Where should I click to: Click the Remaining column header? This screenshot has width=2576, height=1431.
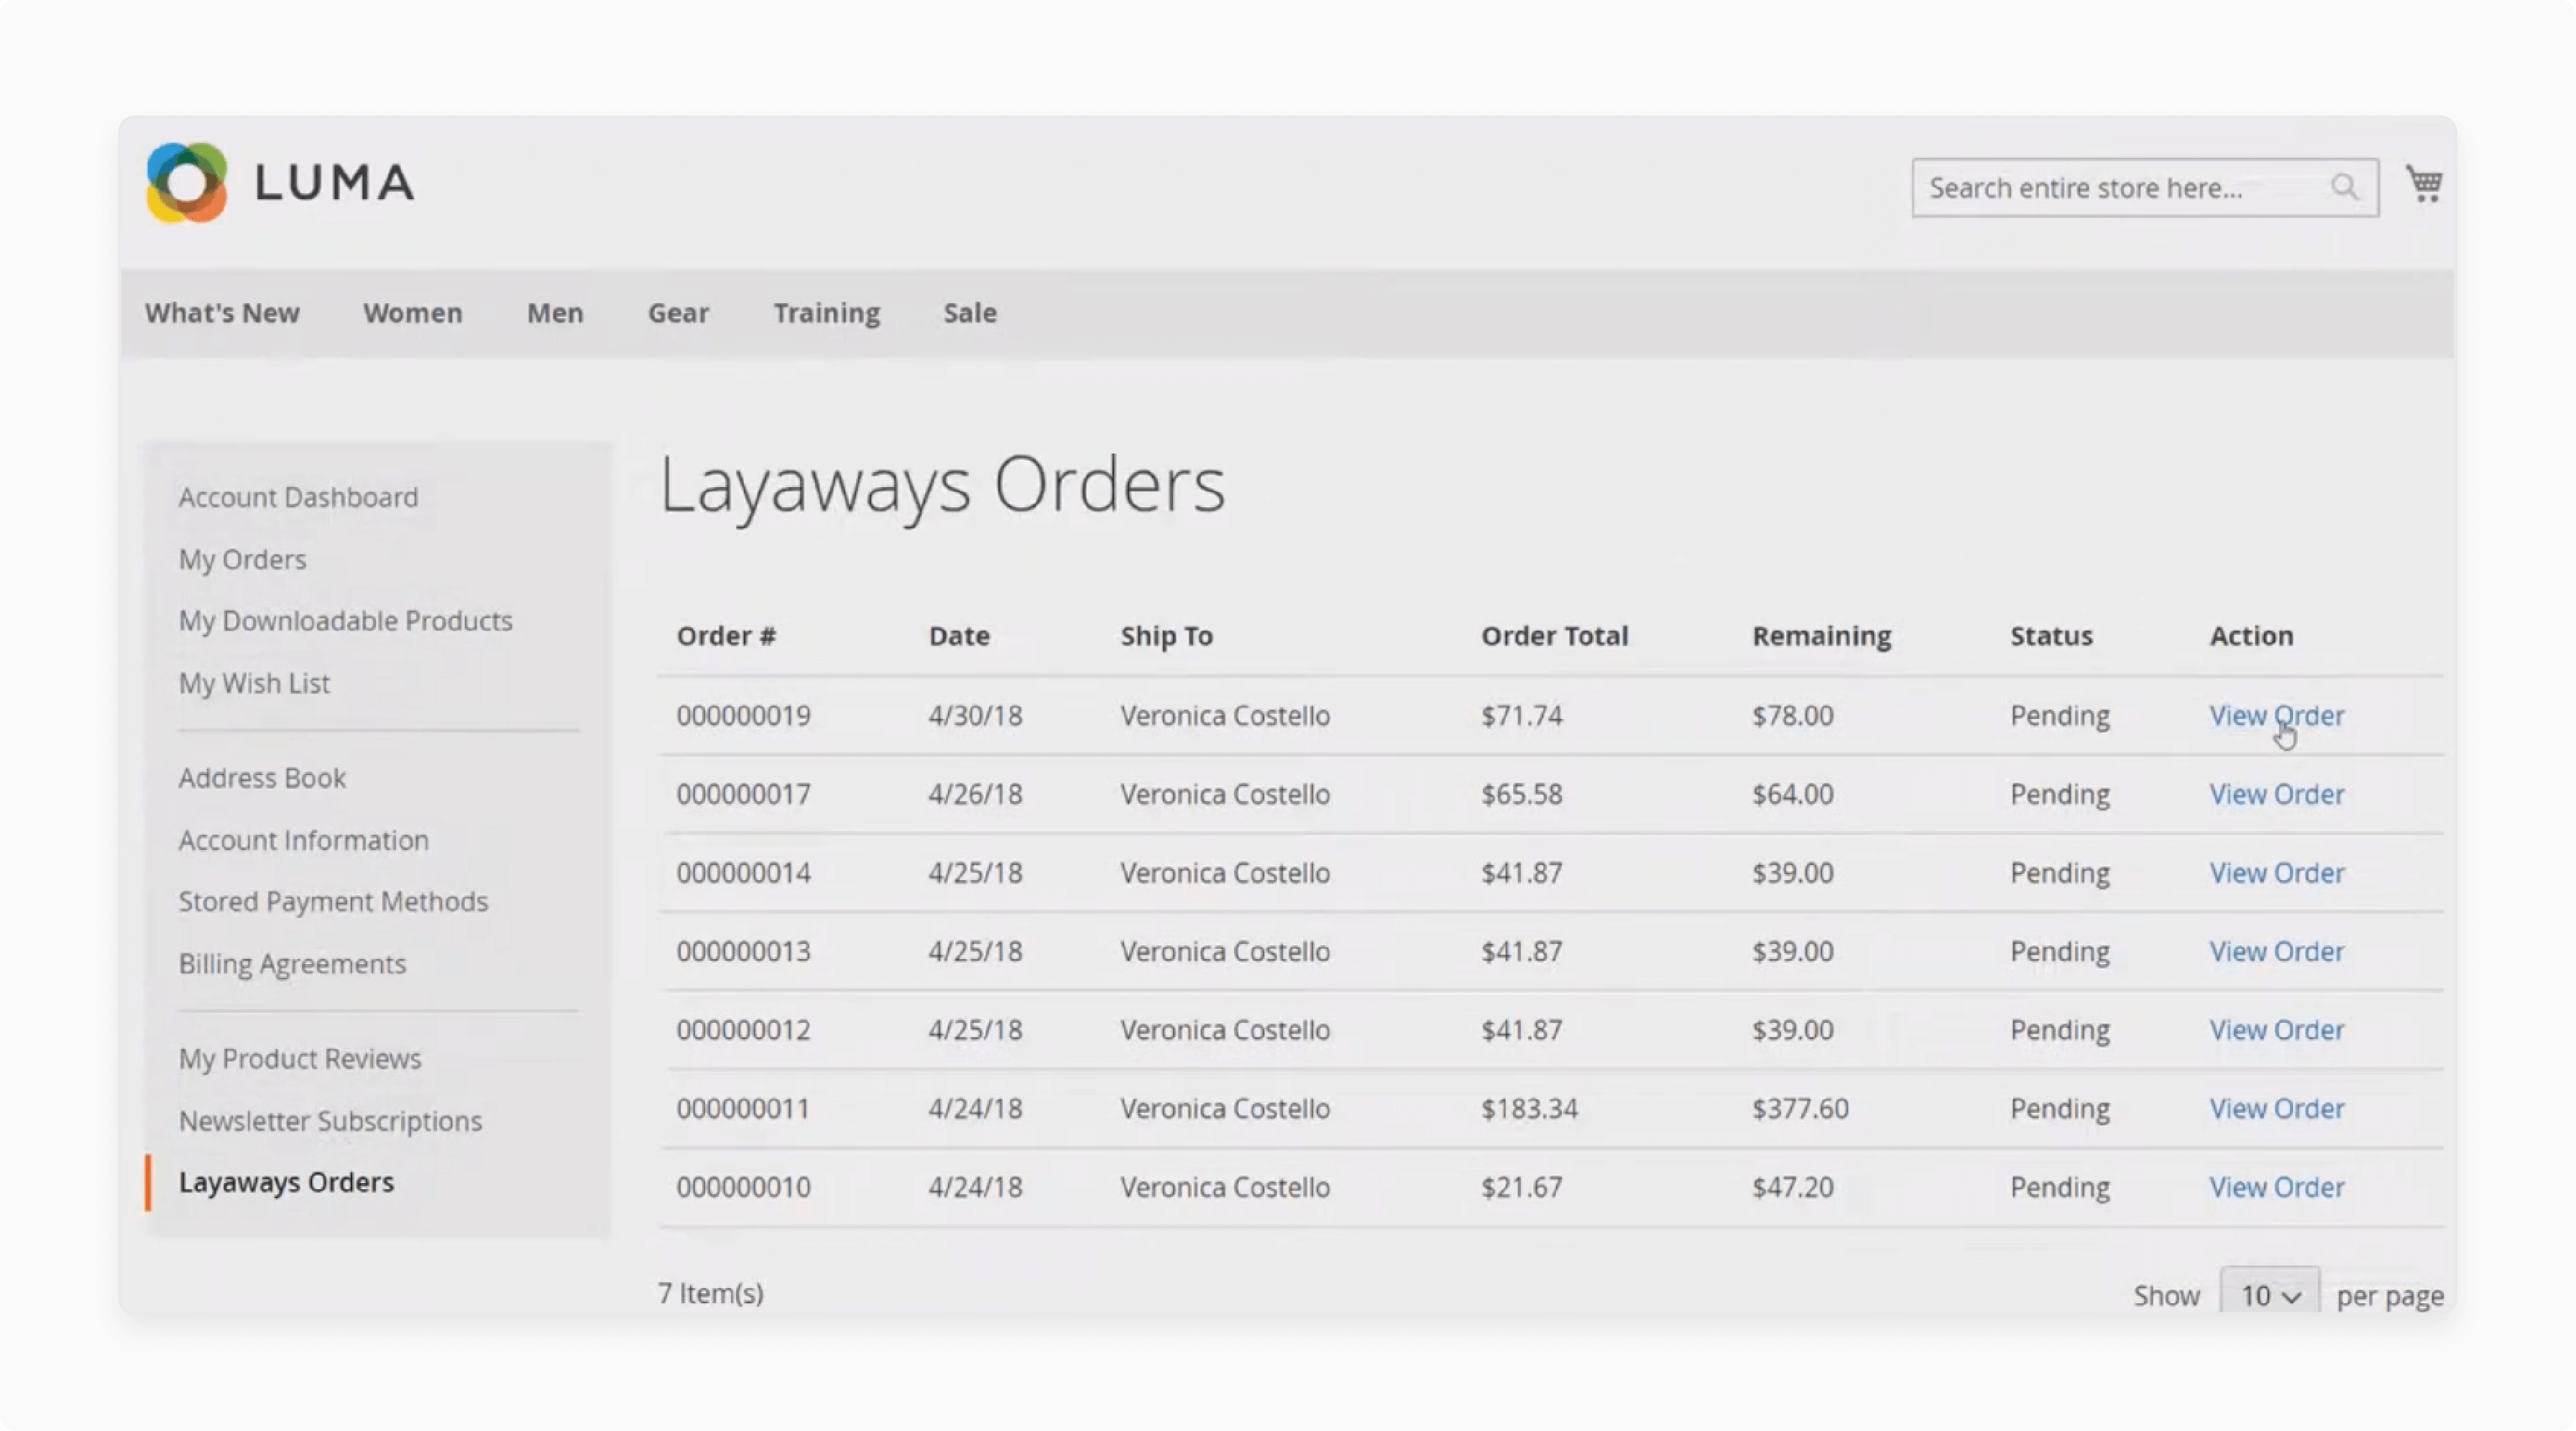pyautogui.click(x=1821, y=636)
